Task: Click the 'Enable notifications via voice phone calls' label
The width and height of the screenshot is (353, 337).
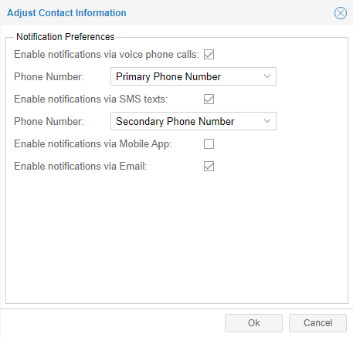Action: (x=107, y=55)
